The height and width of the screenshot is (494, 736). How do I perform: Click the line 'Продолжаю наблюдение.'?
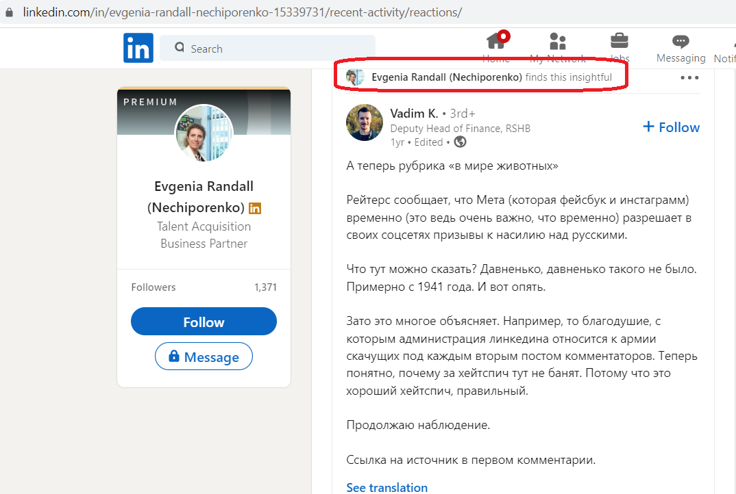pyautogui.click(x=418, y=425)
